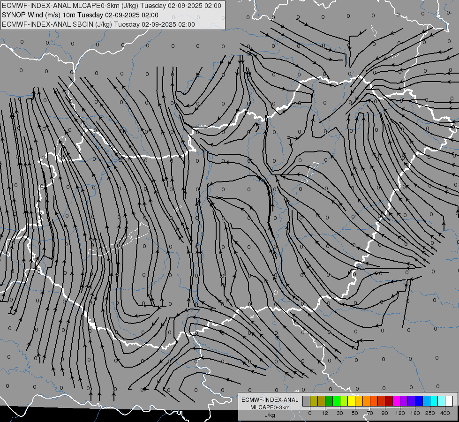Click legend label ECMWF-INDEX-ANAL

click(270, 400)
